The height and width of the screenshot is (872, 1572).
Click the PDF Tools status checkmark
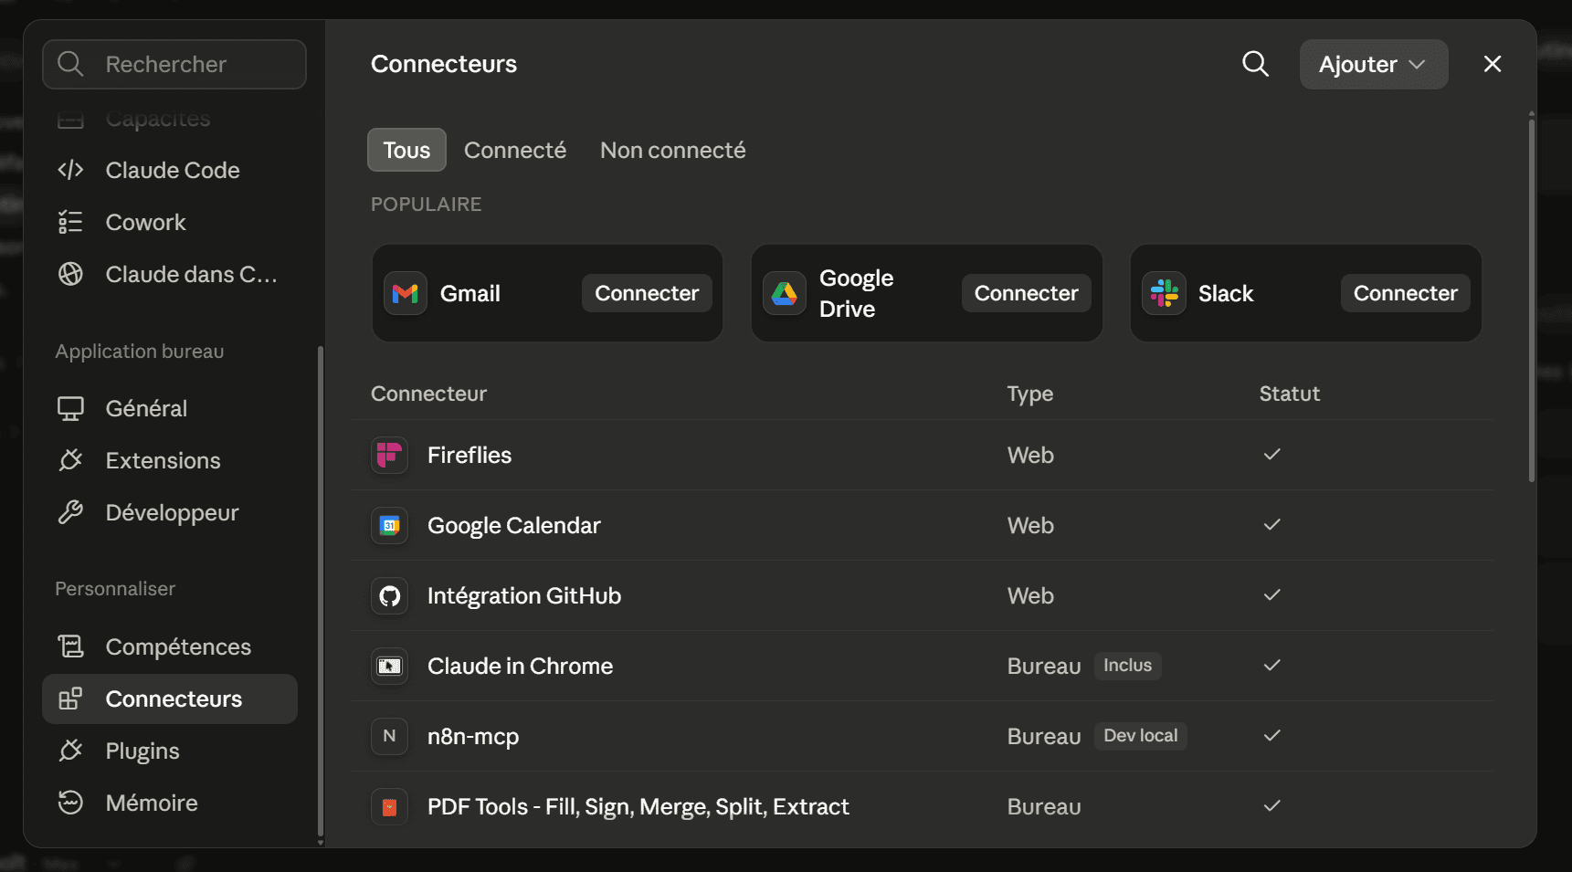(1271, 805)
